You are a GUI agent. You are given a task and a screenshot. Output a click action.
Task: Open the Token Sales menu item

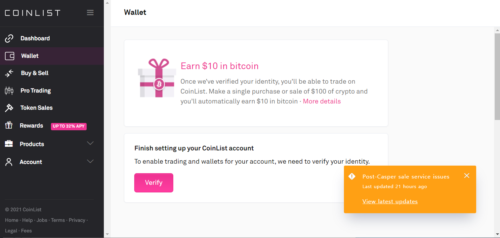[x=36, y=108]
